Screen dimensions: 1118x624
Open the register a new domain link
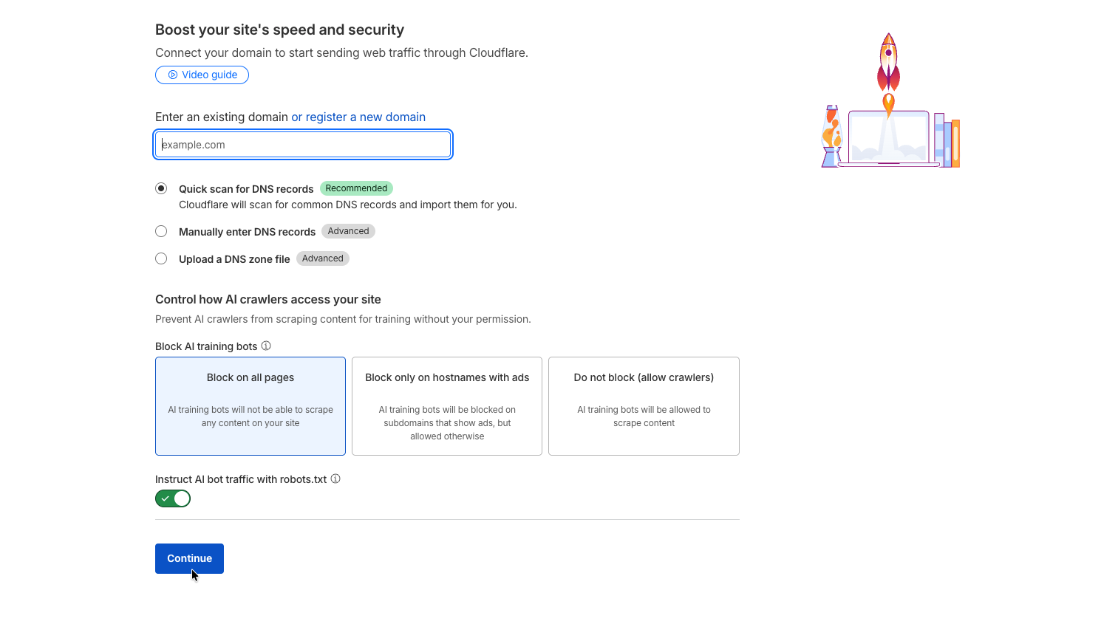click(x=358, y=117)
